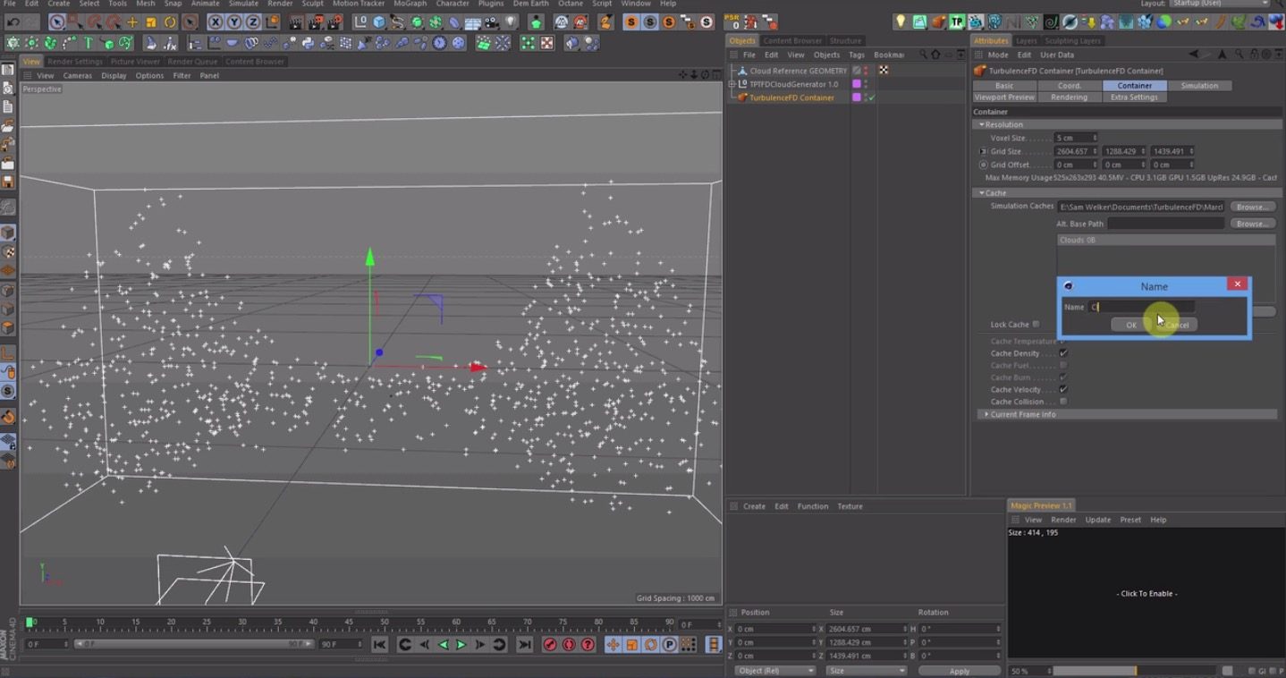Go to start of animation

coord(379,644)
